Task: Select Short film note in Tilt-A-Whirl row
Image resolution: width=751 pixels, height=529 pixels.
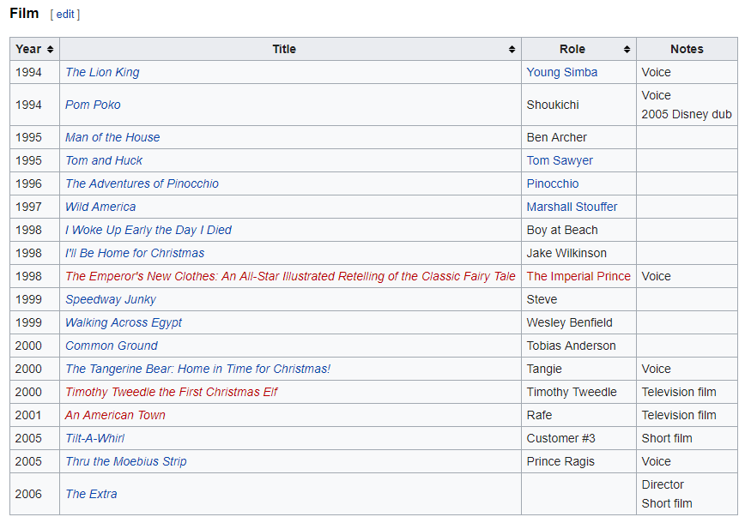Action: point(667,439)
